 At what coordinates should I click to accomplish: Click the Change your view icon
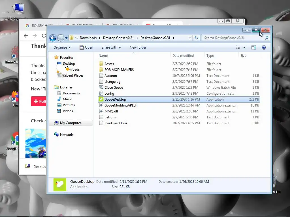(x=238, y=47)
